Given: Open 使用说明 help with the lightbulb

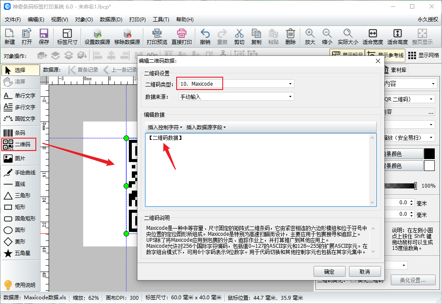Looking at the screenshot, I should pyautogui.click(x=20, y=285).
